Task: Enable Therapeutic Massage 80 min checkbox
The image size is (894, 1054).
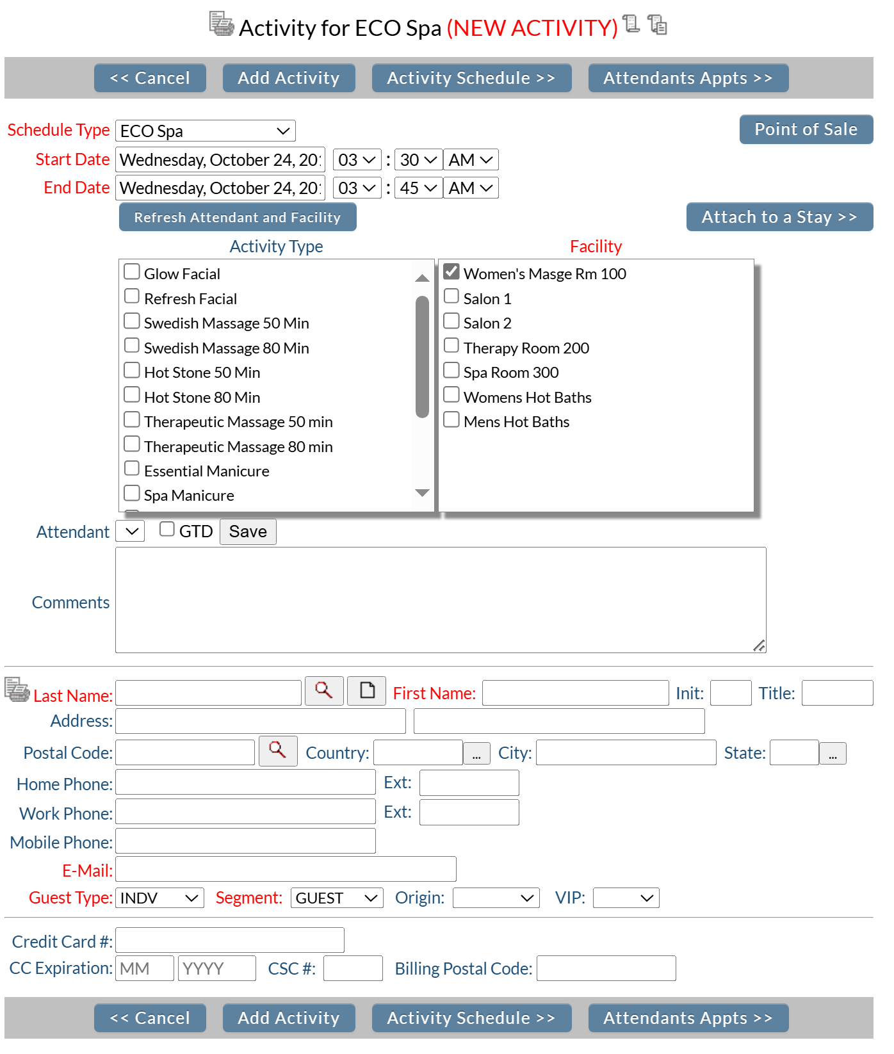Action: (132, 444)
